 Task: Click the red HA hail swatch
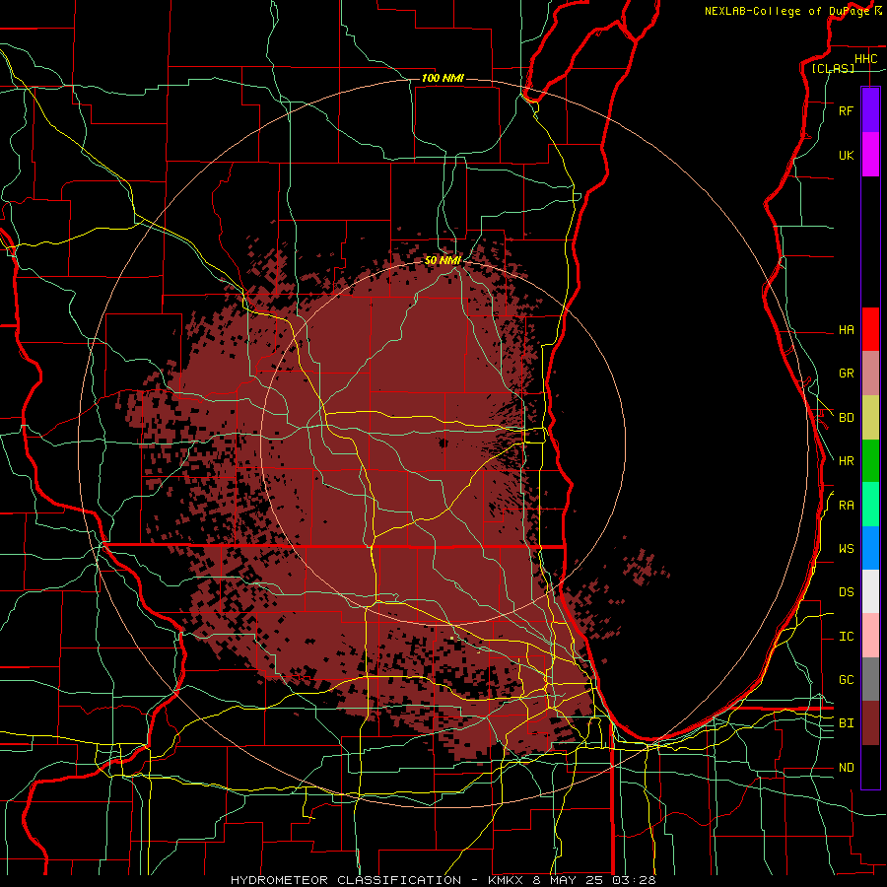(x=870, y=329)
